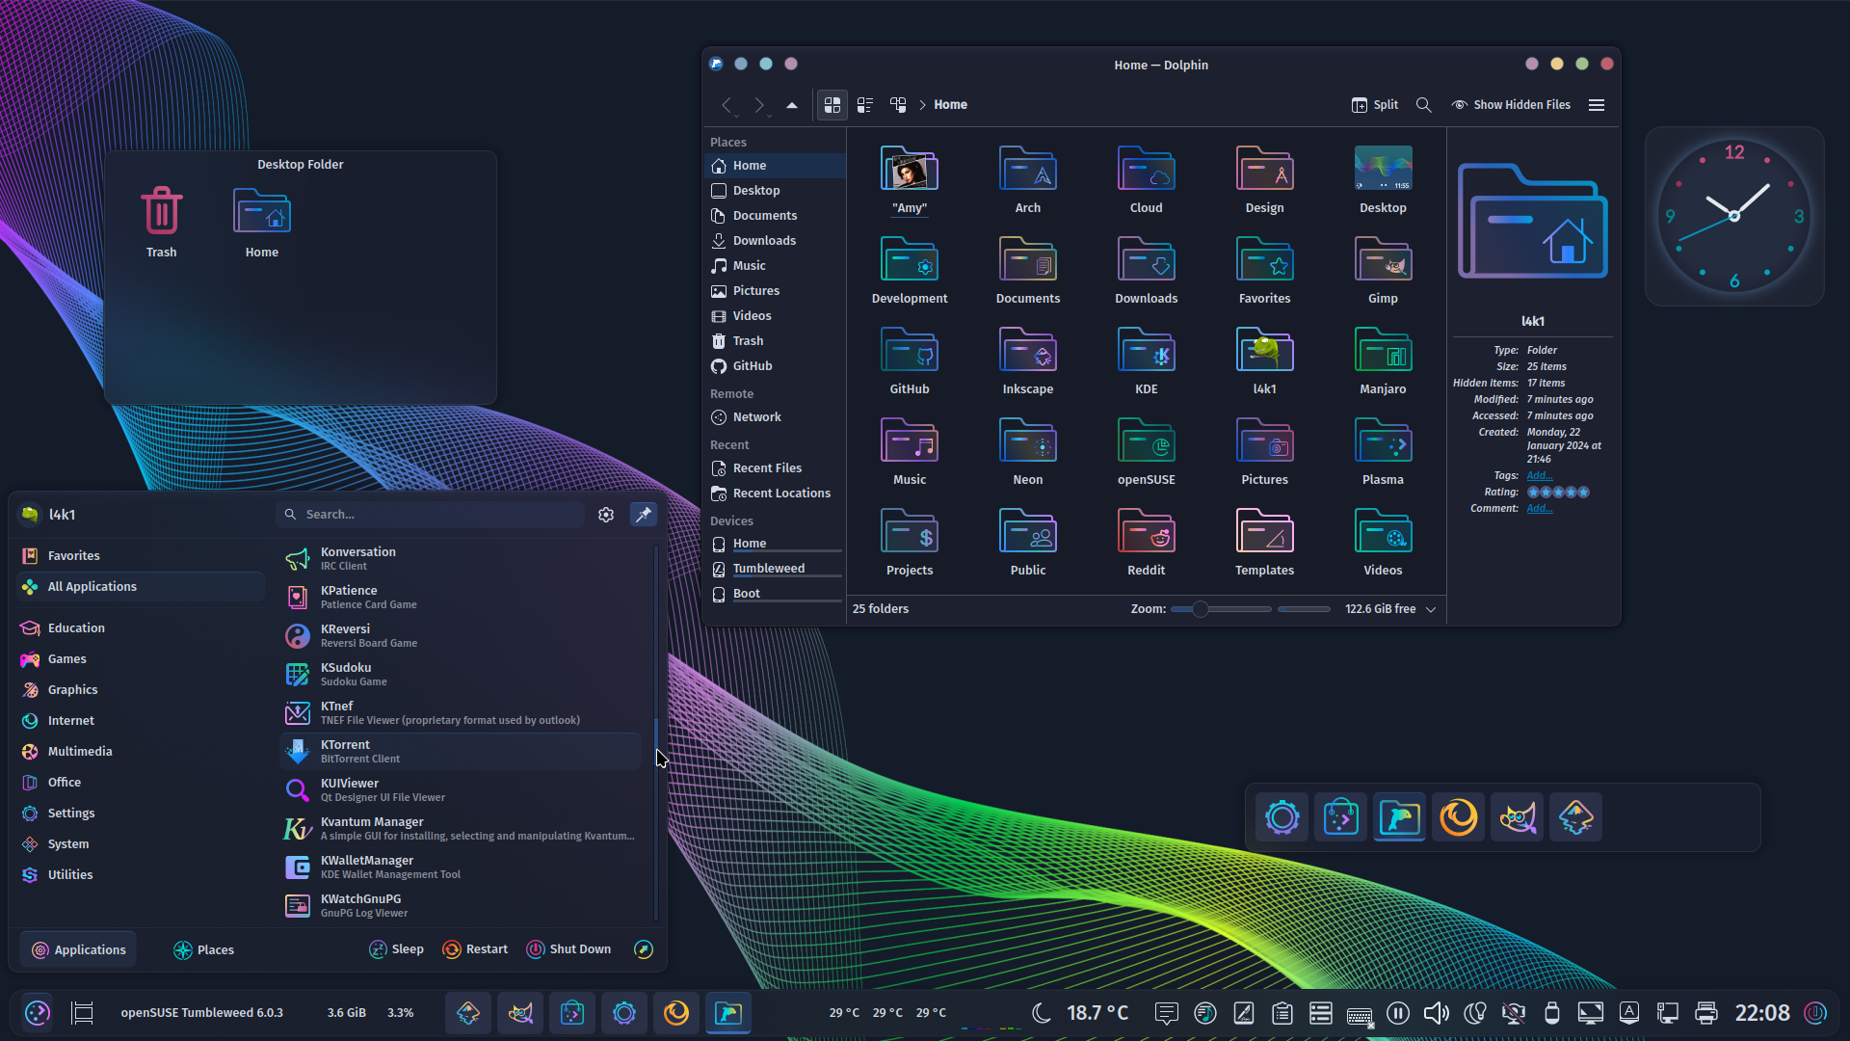Screen dimensions: 1850x1041
Task: Open Dolphin task in bottom panel
Action: (x=728, y=1013)
